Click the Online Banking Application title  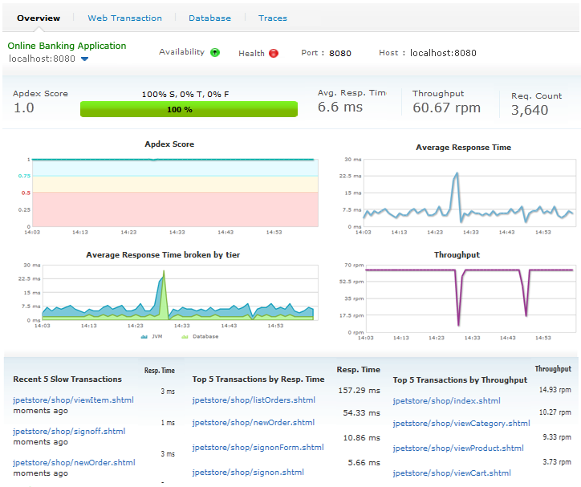coord(67,46)
